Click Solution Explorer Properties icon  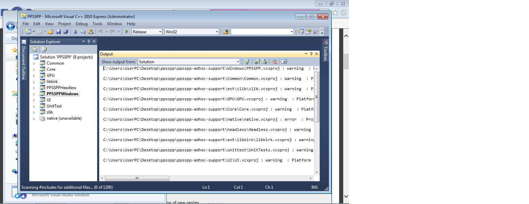(x=34, y=49)
